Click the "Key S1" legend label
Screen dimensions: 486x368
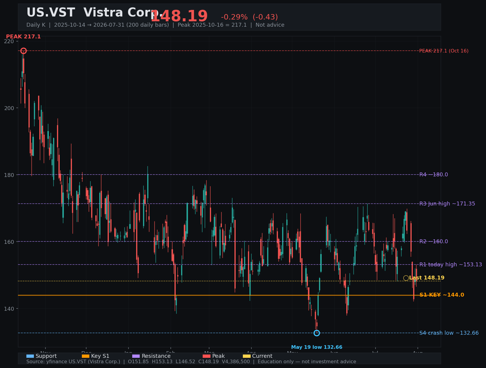(100, 356)
